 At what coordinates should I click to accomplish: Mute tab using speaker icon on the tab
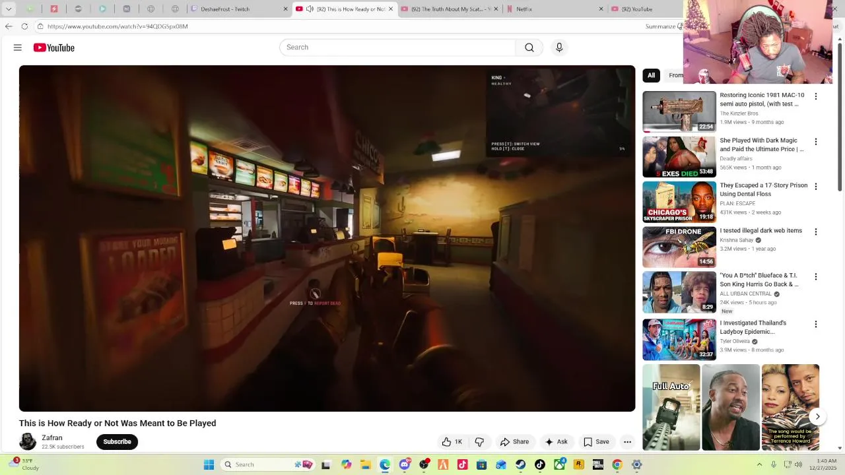tap(310, 9)
